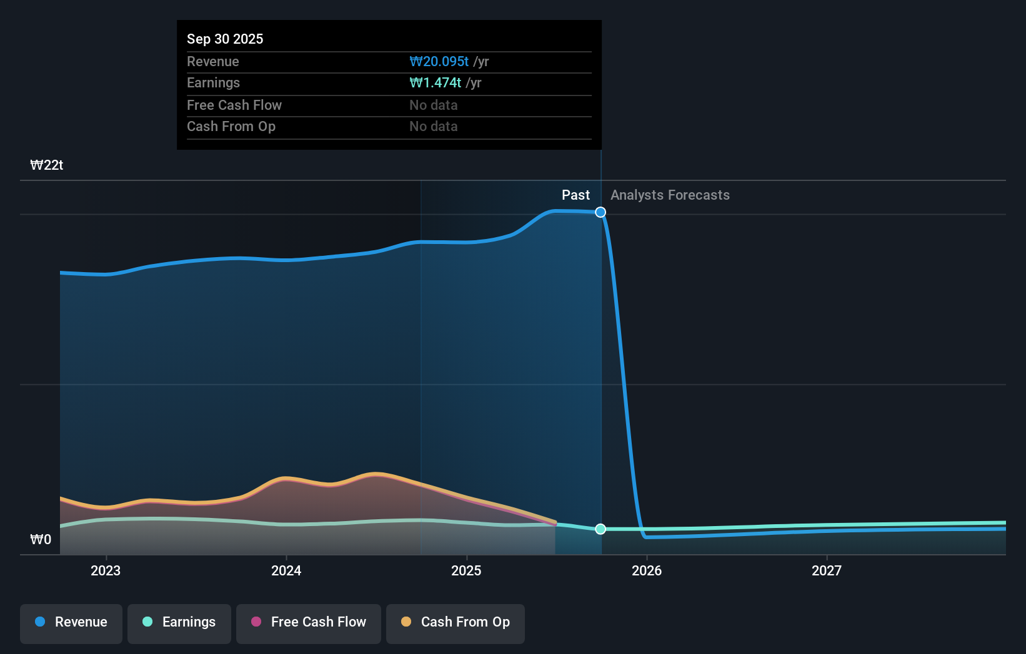Click the pink Free Cash Flow legend dot
This screenshot has width=1026, height=654.
click(256, 622)
